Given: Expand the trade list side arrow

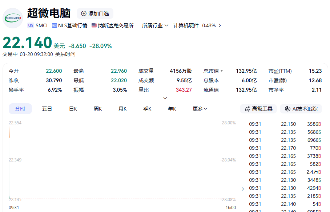Looking at the screenshot, I should 243,189.
